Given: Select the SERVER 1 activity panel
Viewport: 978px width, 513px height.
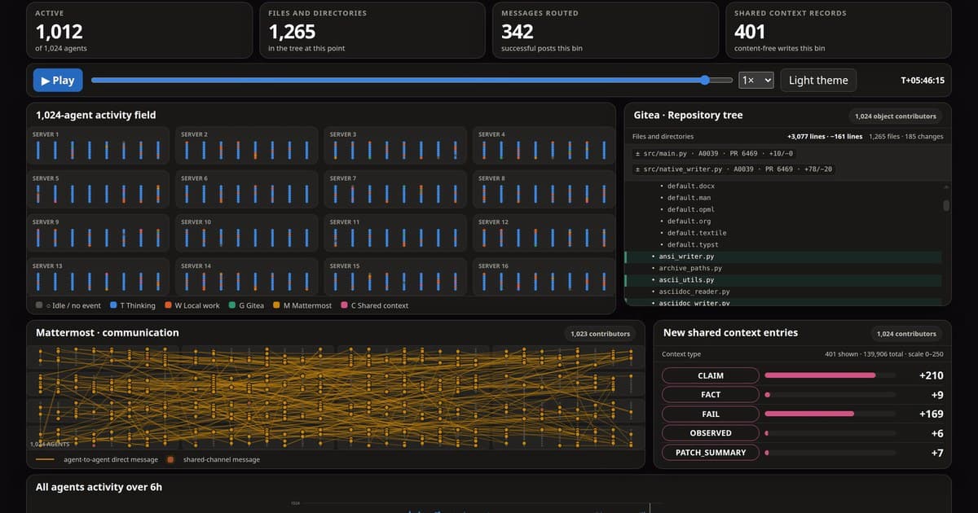Looking at the screenshot, I should tap(97, 145).
